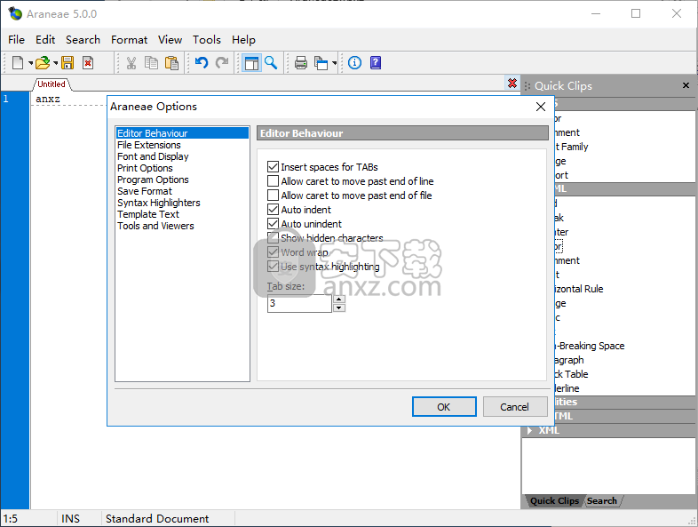Viewport: 698px width, 527px height.
Task: Toggle the Quick Clips panel icon
Action: point(251,63)
